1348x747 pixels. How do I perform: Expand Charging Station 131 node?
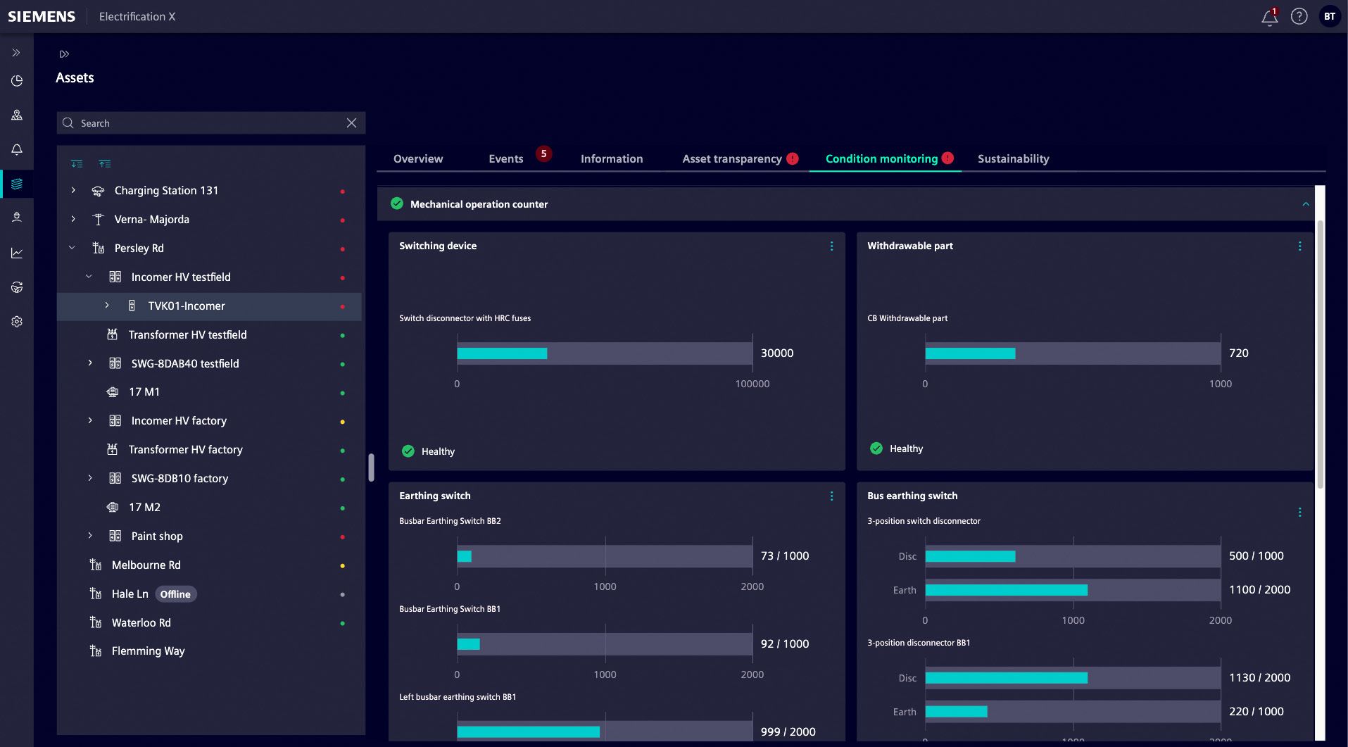pos(73,190)
